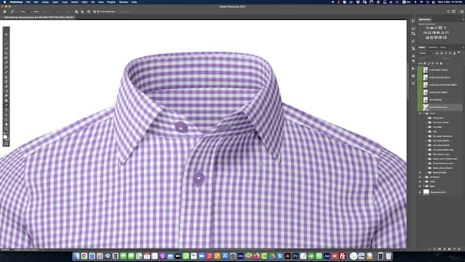The width and height of the screenshot is (465, 262).
Task: Hide the bottom Background layer
Action: (x=420, y=192)
